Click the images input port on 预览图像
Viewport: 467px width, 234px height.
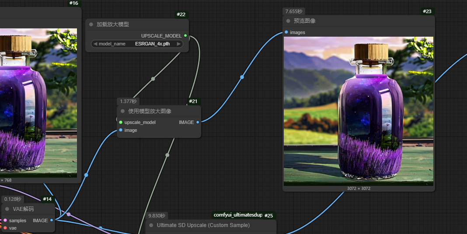click(286, 32)
